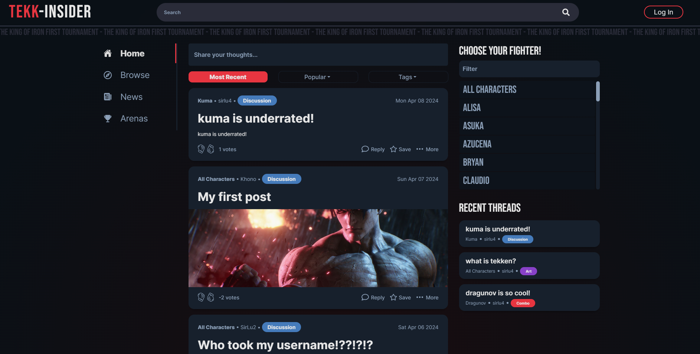Click Discussion tag in recent threads

click(517, 239)
